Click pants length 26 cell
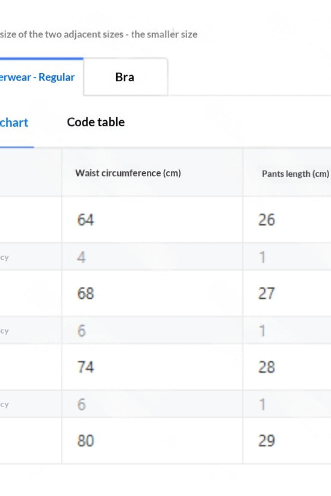The height and width of the screenshot is (496, 331). [287, 219]
